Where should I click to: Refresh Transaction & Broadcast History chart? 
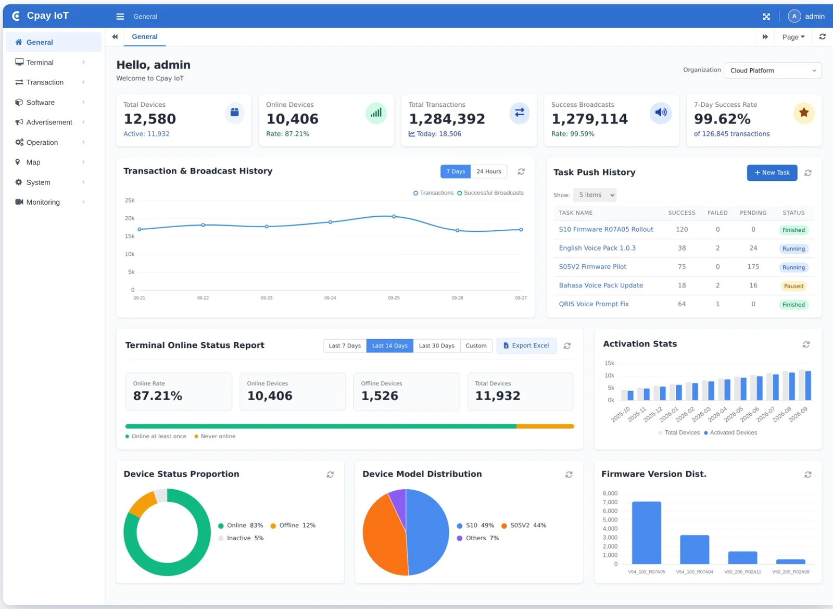521,171
